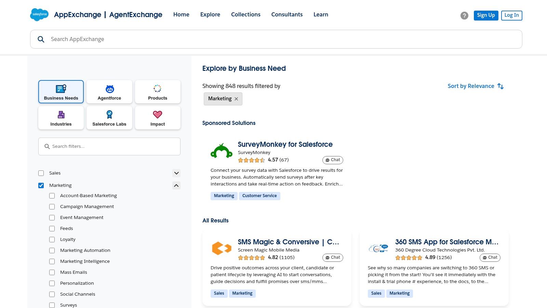
Task: Check the Personalization checkbox
Action: click(52, 283)
